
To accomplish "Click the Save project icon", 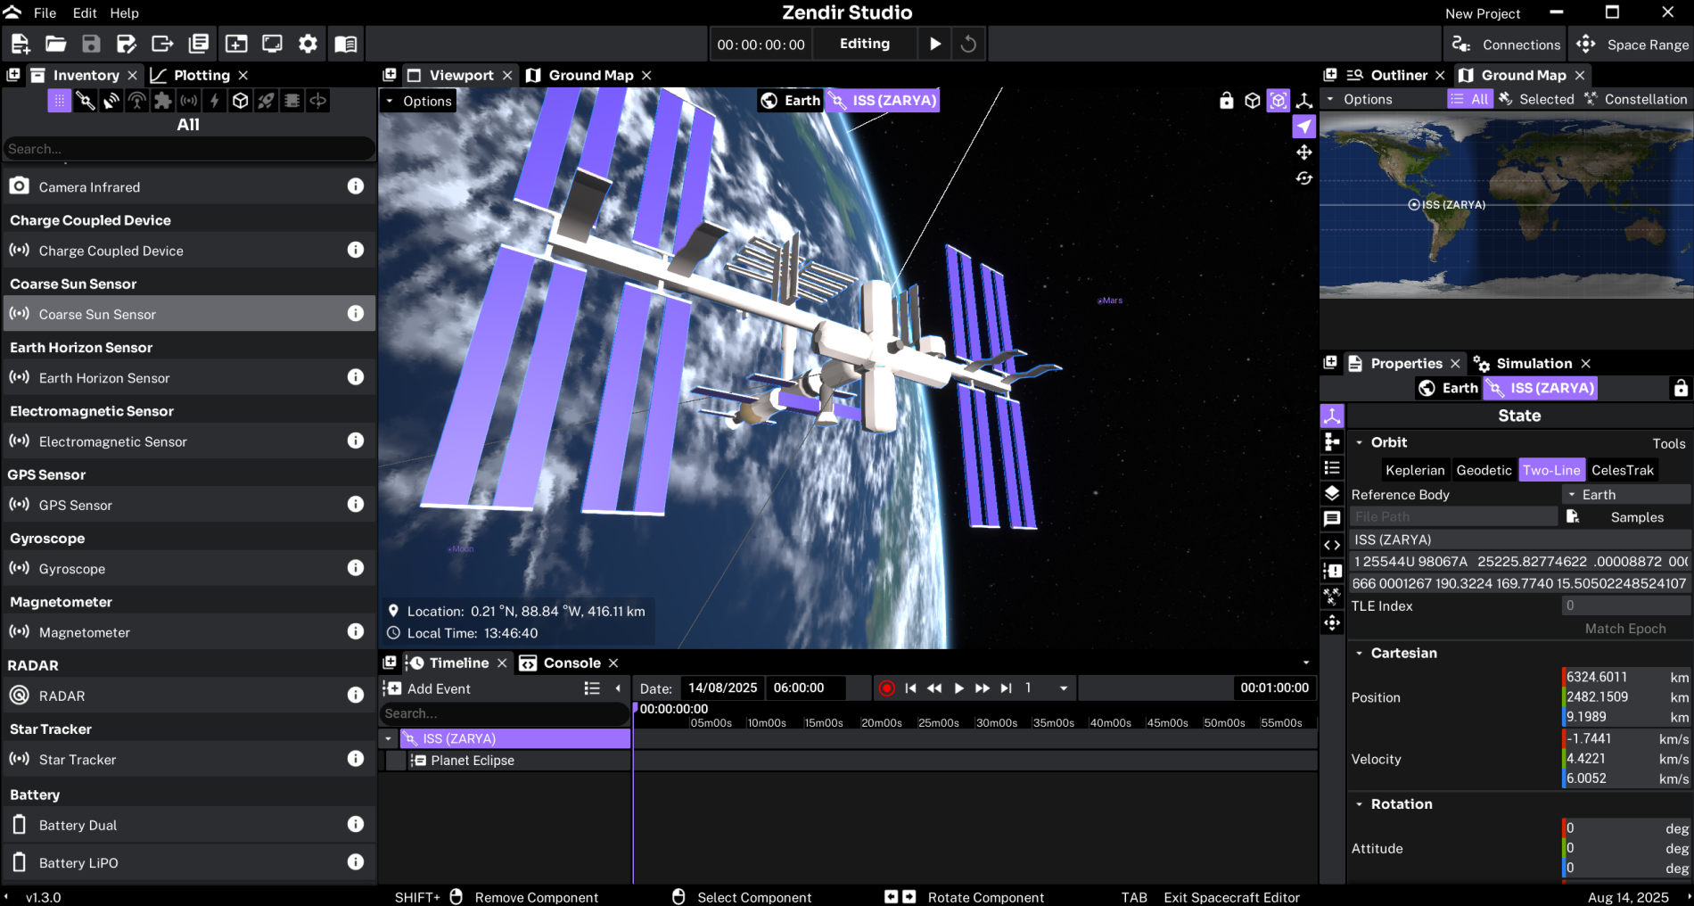I will coord(91,44).
